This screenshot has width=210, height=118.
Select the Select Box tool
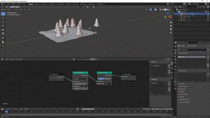pos(3,14)
